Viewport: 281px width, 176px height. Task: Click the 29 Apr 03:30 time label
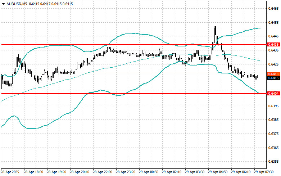click(x=195, y=172)
